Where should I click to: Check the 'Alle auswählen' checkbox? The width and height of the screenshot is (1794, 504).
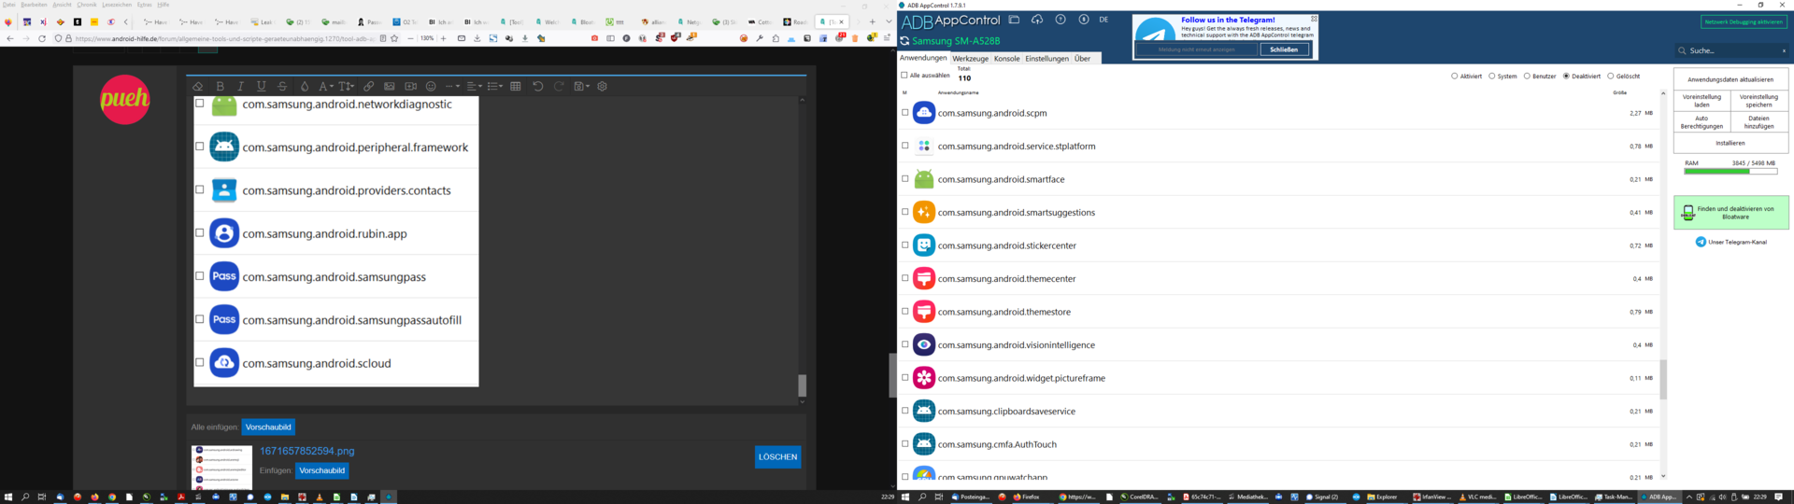pyautogui.click(x=904, y=76)
